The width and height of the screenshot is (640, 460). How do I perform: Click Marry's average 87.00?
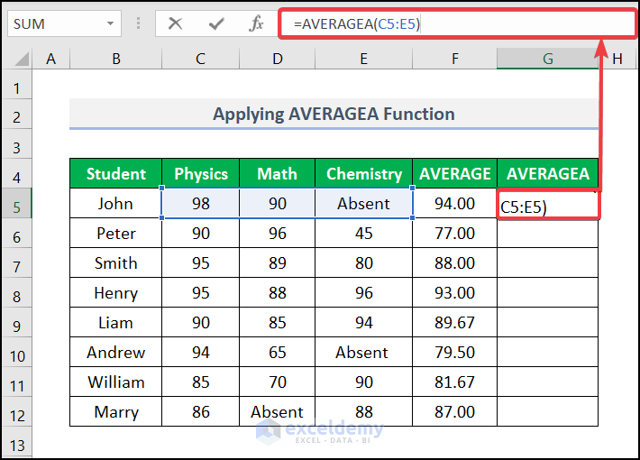[x=454, y=412]
